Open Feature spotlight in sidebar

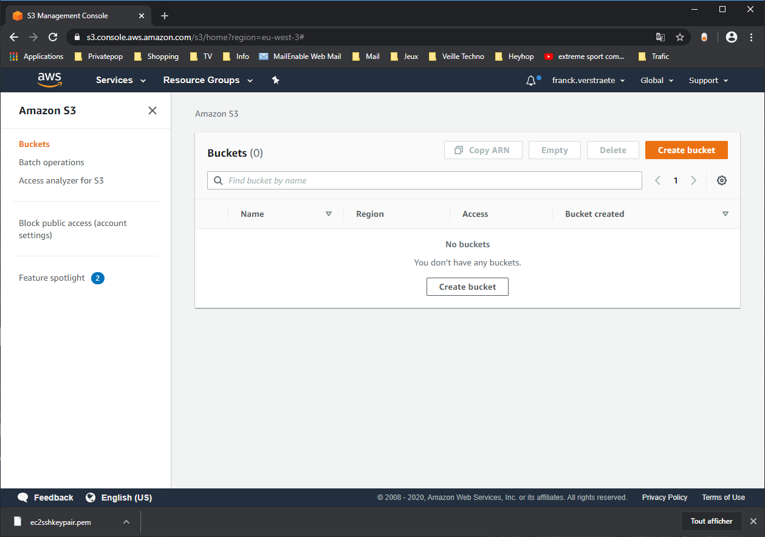pyautogui.click(x=52, y=278)
